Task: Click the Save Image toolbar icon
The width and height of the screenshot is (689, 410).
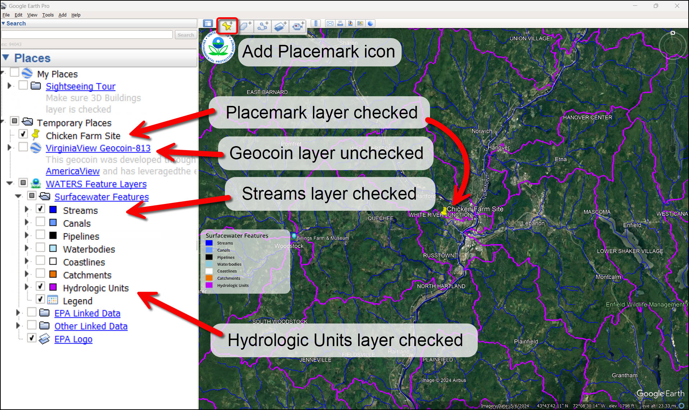Action: coord(350,24)
